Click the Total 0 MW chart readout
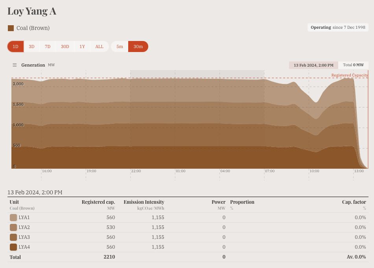374x268 pixels. pos(353,65)
